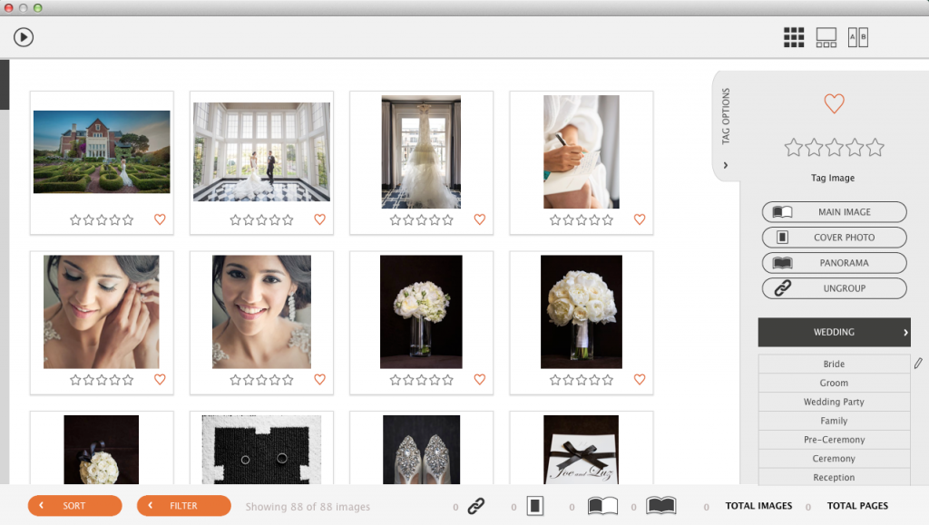Apply the Ceremony tag
Viewport: 929px width, 525px height.
click(835, 459)
